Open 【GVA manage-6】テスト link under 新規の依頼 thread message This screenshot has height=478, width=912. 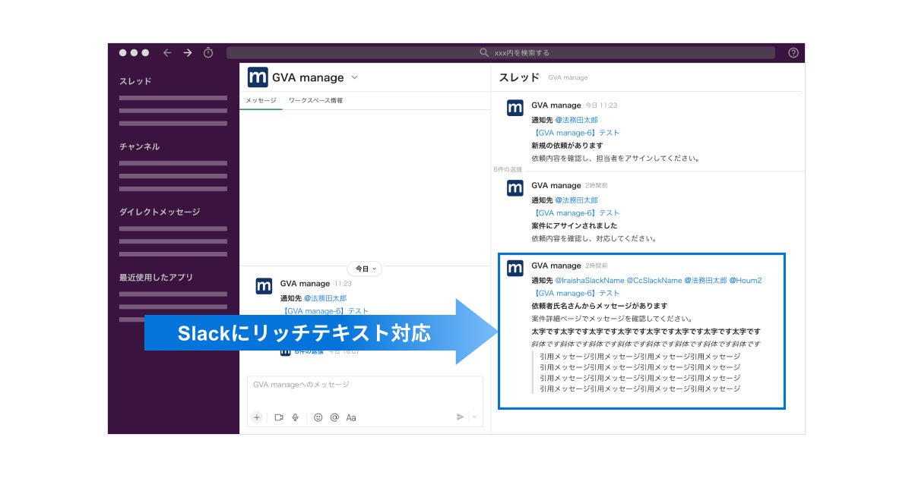575,133
